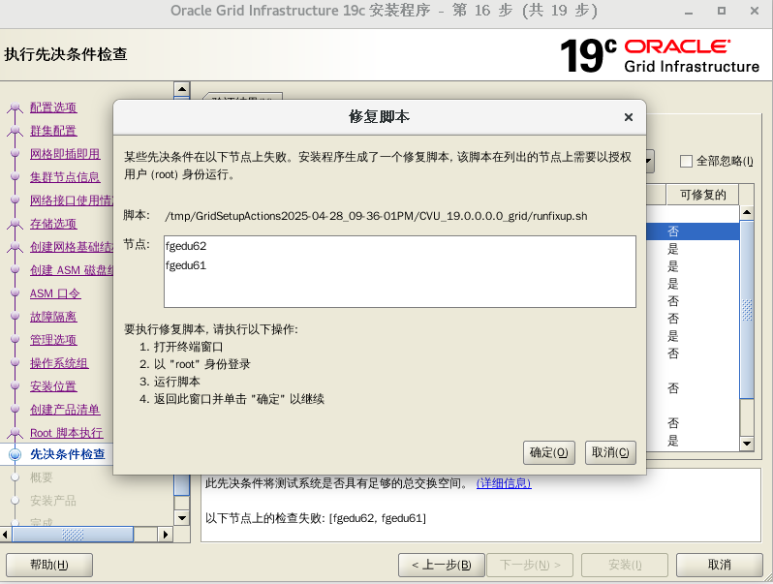
Task: Open the 管理选项 step
Action: tap(53, 340)
